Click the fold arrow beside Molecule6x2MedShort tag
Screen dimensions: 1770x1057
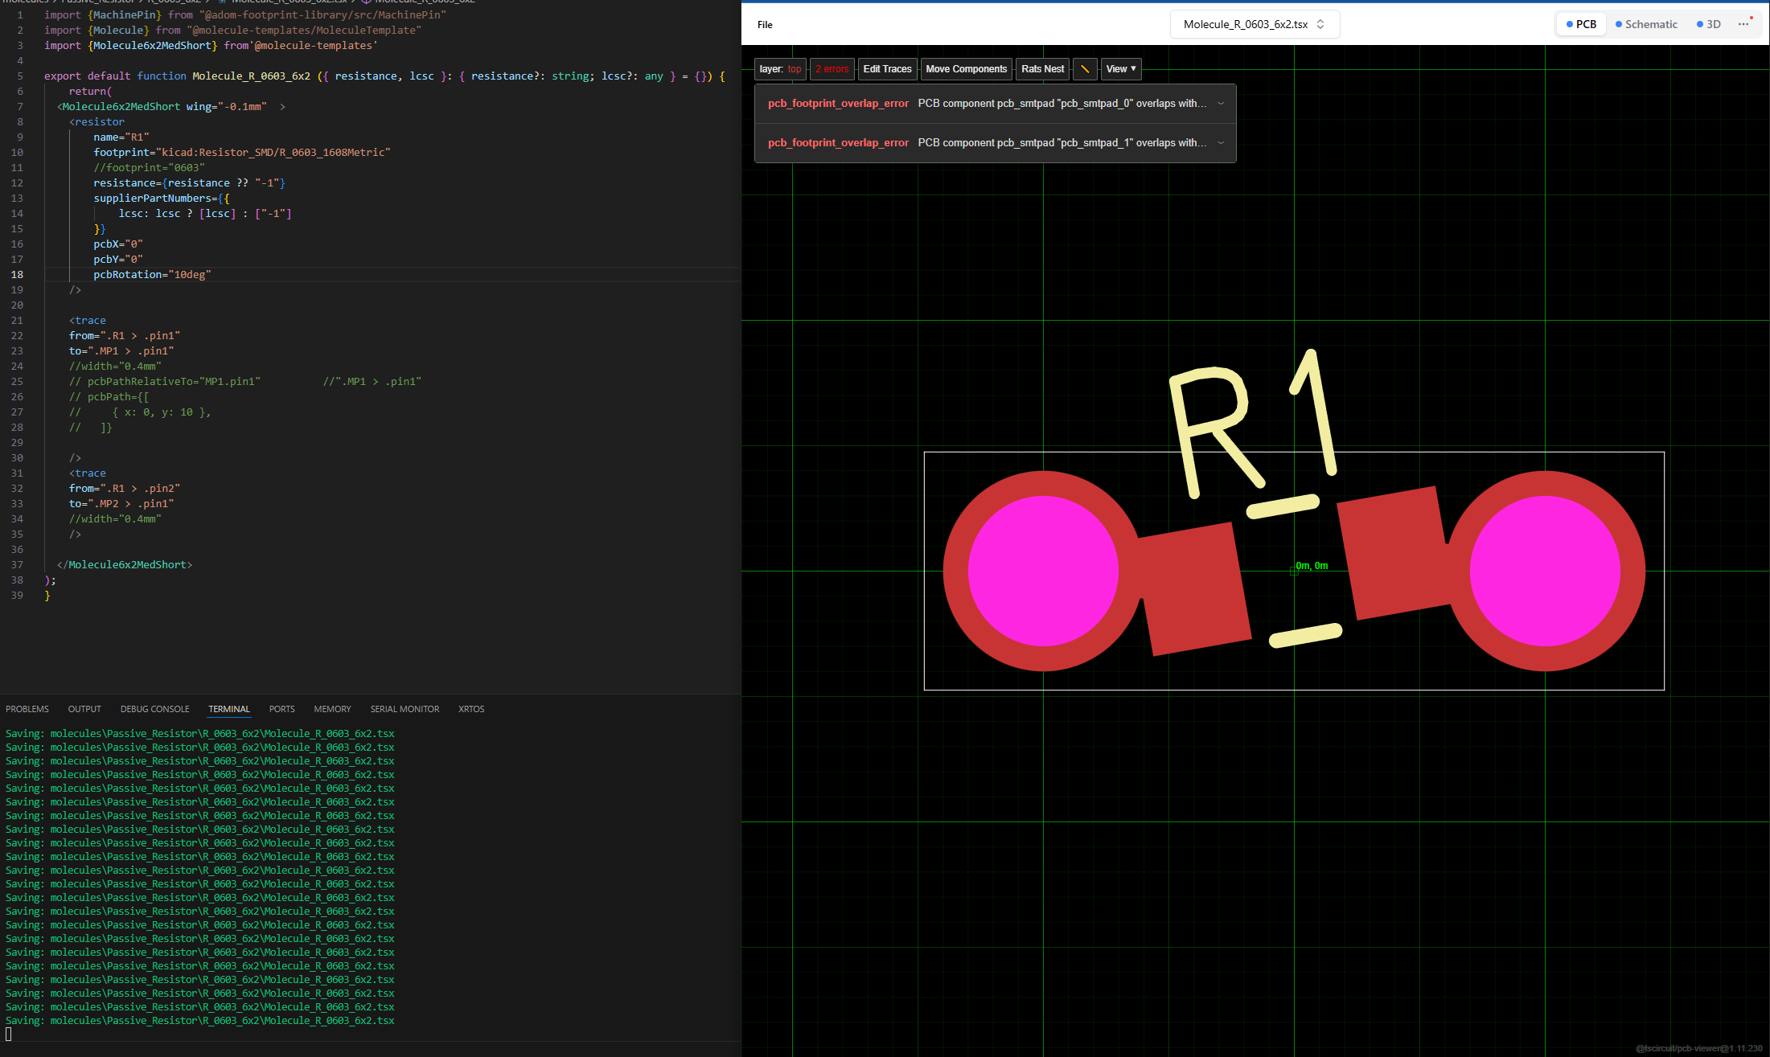[282, 107]
